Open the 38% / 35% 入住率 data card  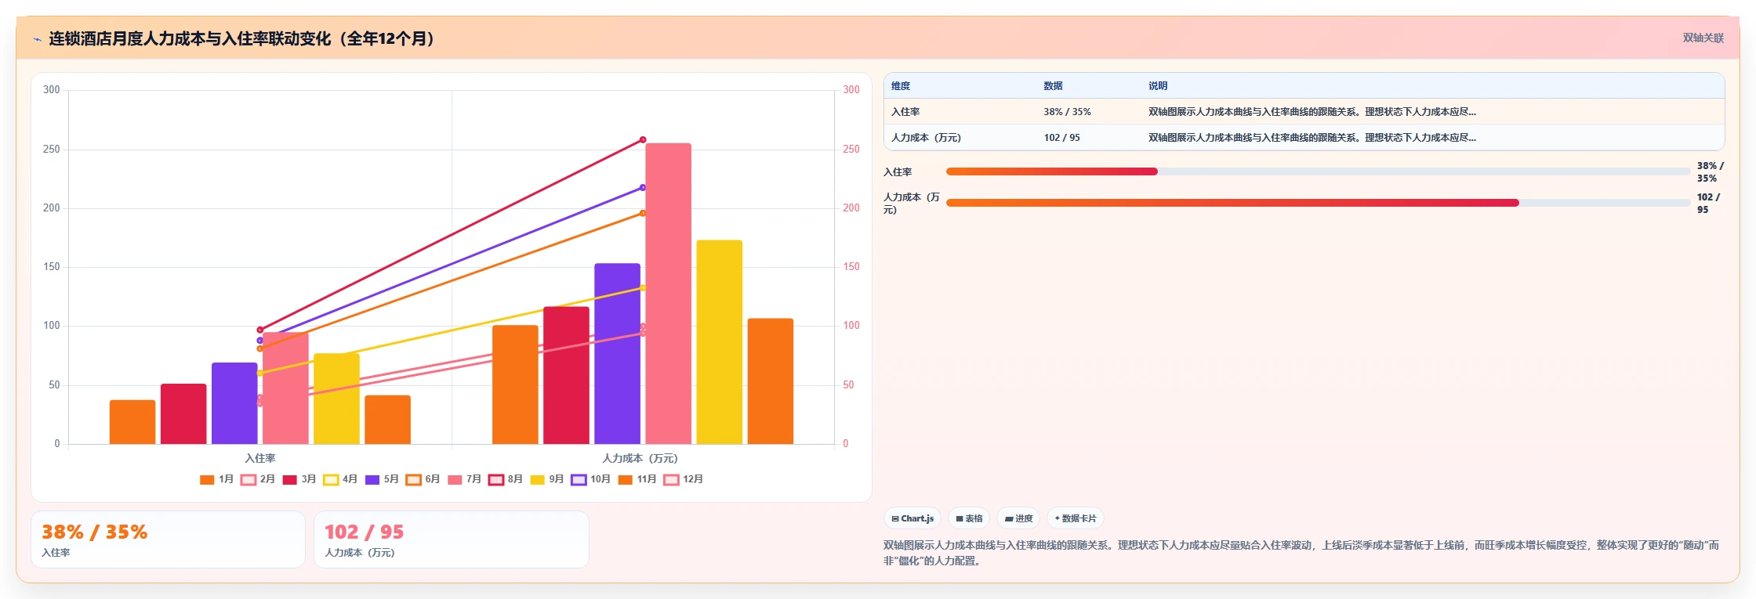[168, 539]
